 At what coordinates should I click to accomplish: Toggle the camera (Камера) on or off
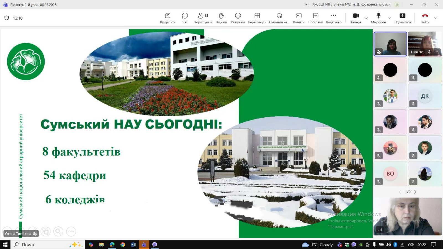pos(356,18)
